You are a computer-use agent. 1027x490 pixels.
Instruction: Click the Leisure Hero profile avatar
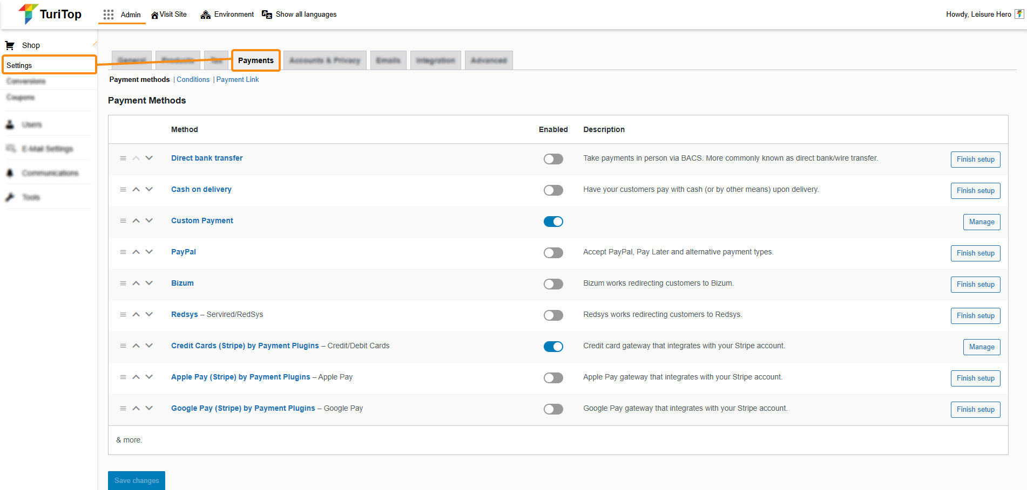(x=1019, y=14)
